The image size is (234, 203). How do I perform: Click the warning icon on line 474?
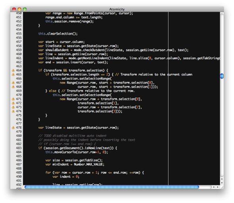[13, 111]
